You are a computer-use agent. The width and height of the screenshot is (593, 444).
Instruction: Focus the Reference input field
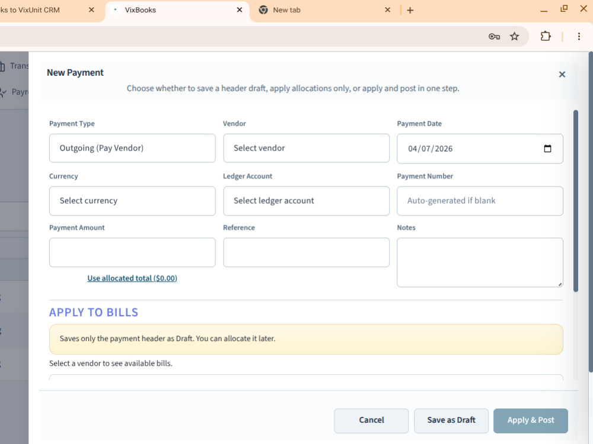click(307, 252)
